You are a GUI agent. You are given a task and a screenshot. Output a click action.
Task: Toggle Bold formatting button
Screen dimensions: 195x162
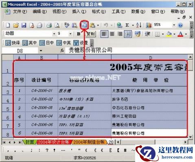pyautogui.click(x=79, y=34)
